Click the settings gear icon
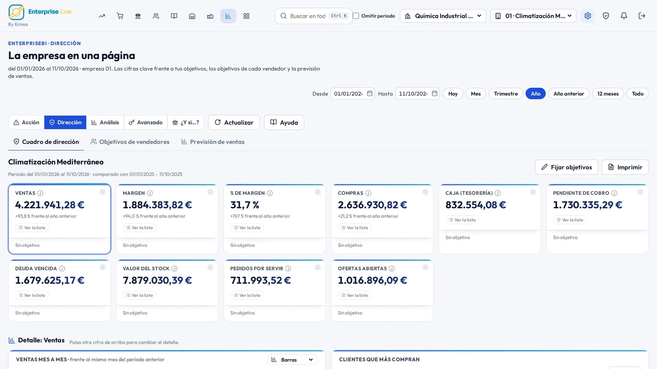The width and height of the screenshot is (657, 369). [587, 16]
